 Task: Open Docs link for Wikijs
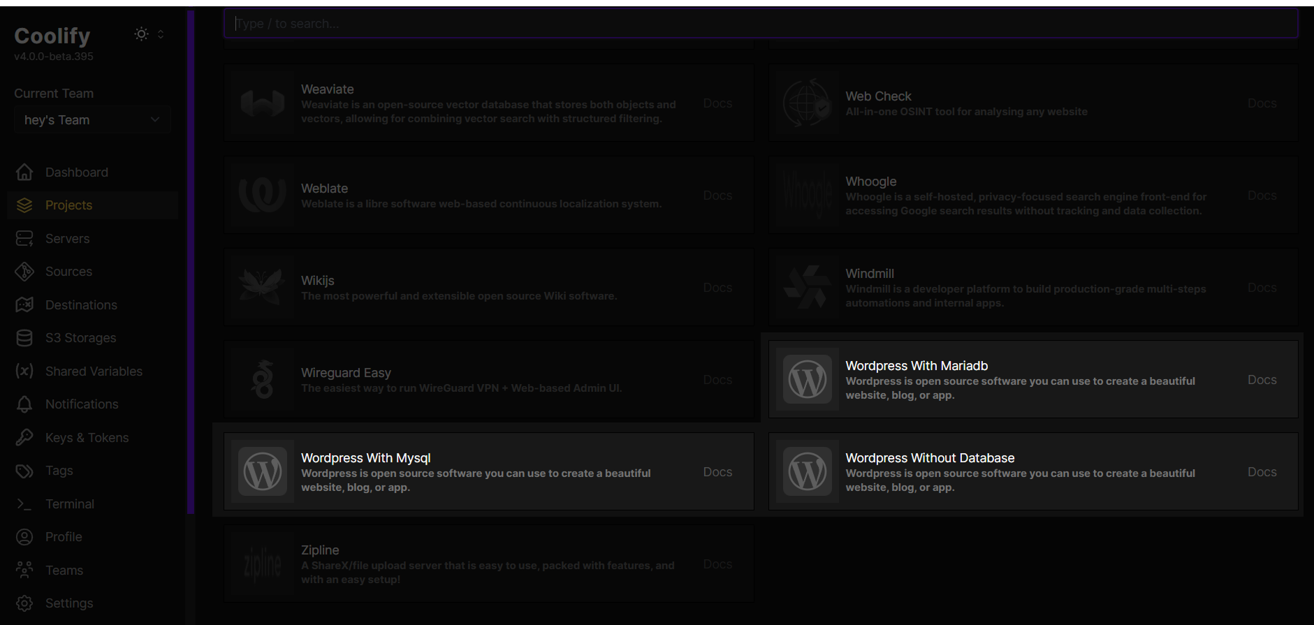coord(717,288)
